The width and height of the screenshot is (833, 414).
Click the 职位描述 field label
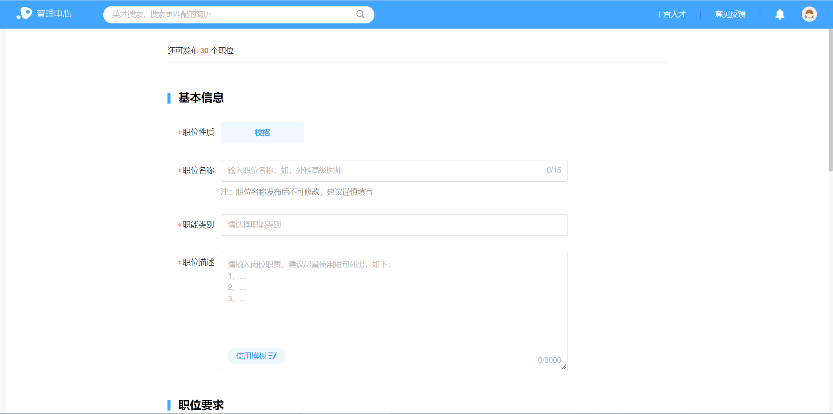pyautogui.click(x=198, y=262)
